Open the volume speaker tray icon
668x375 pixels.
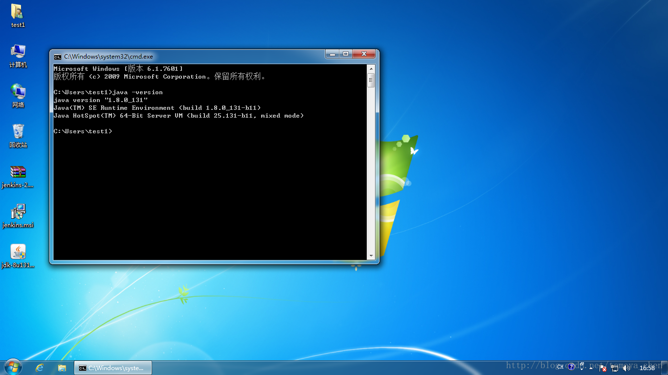tap(626, 368)
